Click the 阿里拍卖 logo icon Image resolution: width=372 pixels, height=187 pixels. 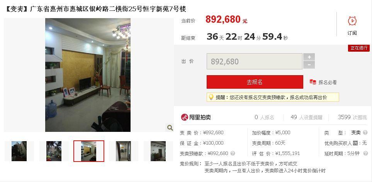click(184, 117)
